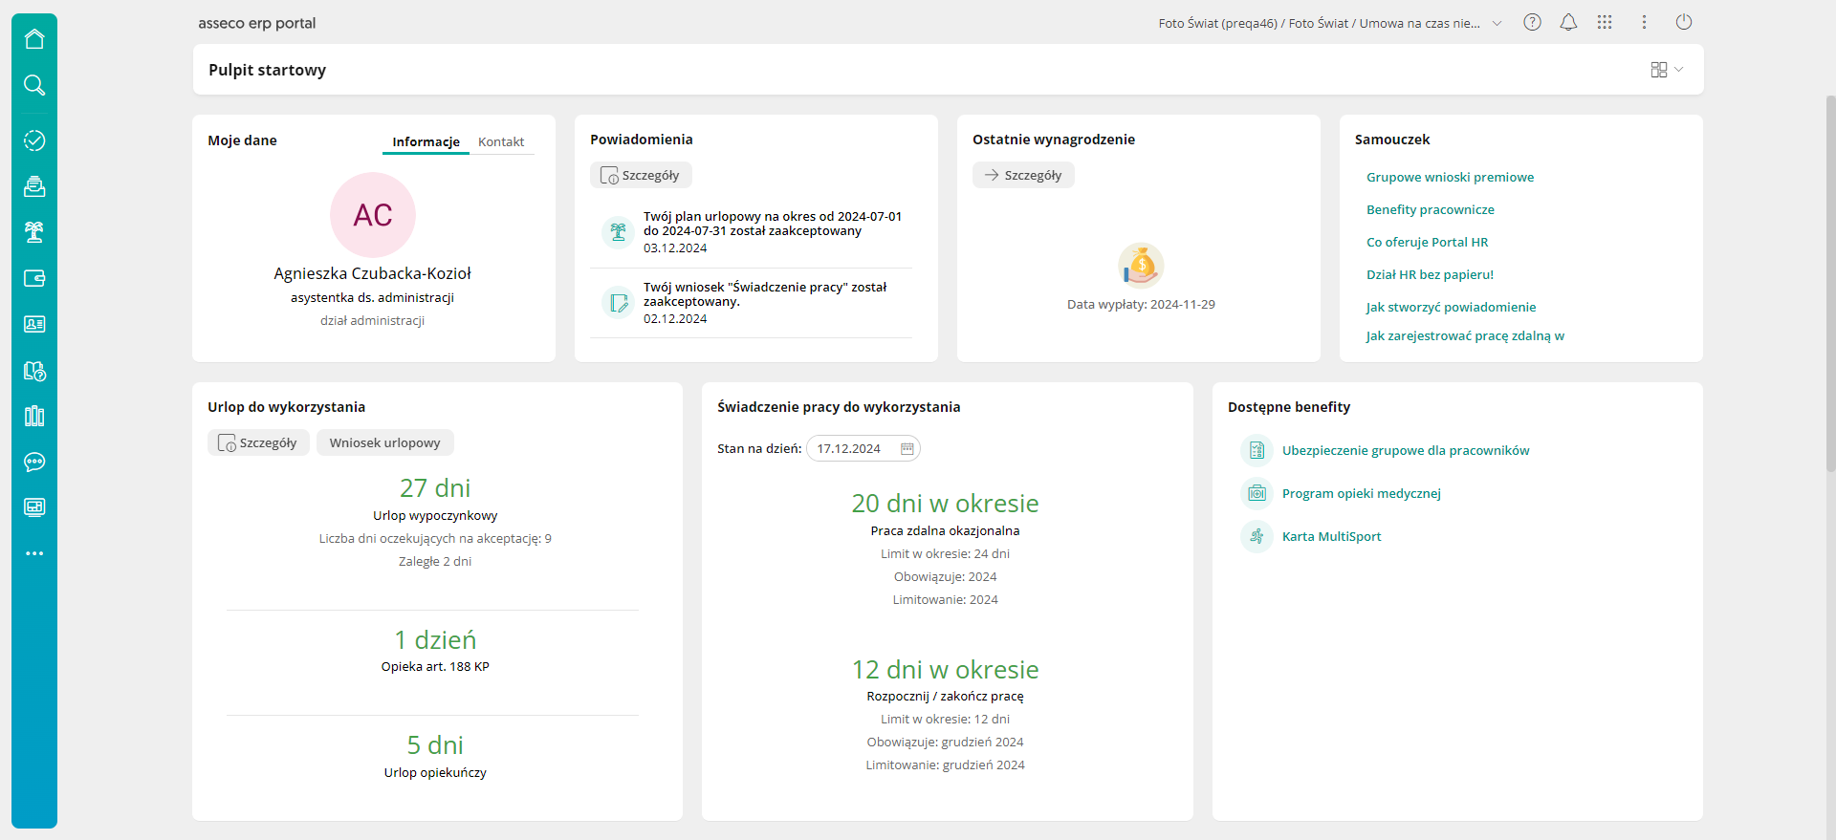The image size is (1836, 840).
Task: Click the Data wypłaty: 2024-11-29 text
Action: click(x=1141, y=304)
